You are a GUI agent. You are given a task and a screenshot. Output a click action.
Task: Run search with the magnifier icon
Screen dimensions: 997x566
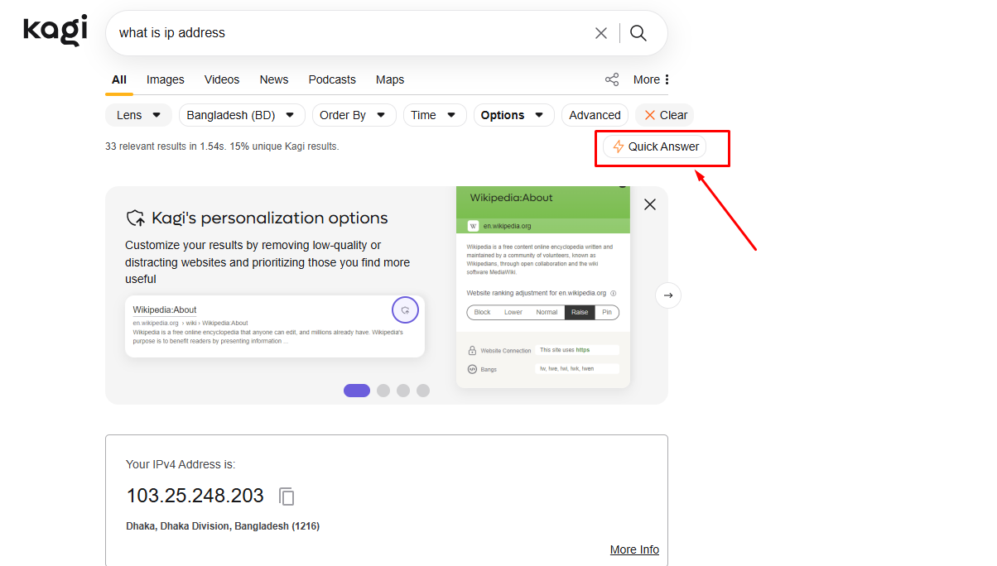(638, 33)
